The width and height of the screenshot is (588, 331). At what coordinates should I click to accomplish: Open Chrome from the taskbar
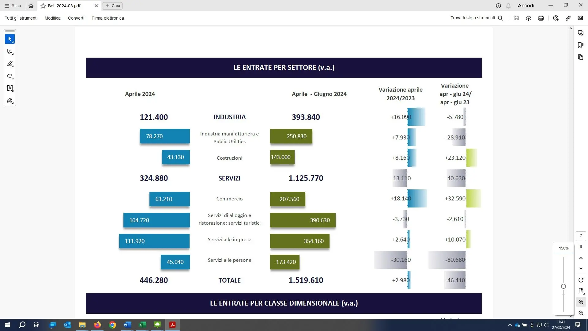(112, 325)
